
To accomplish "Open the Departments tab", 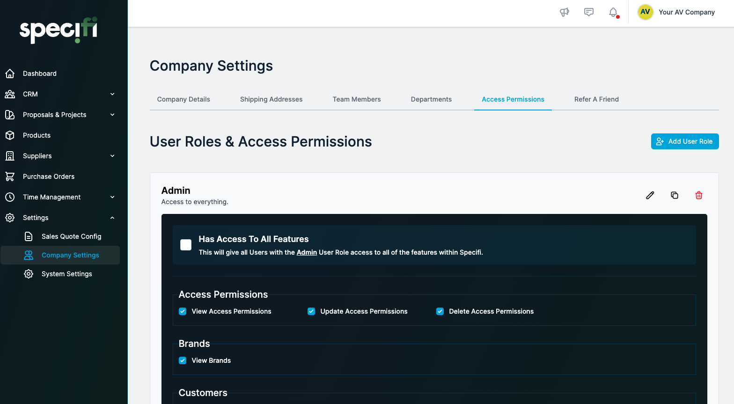I will click(431, 99).
